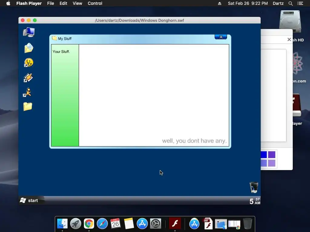Open the yellow folder desktop icon
The height and width of the screenshot is (232, 310).
click(28, 107)
